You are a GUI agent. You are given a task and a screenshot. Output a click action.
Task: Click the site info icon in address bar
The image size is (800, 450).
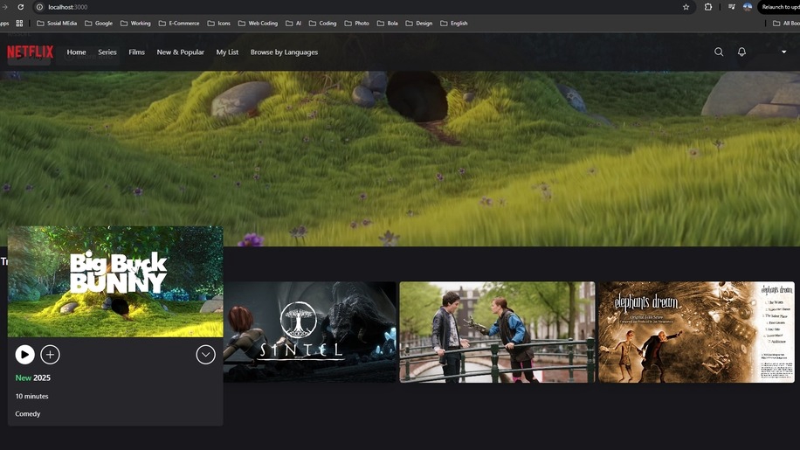click(40, 7)
